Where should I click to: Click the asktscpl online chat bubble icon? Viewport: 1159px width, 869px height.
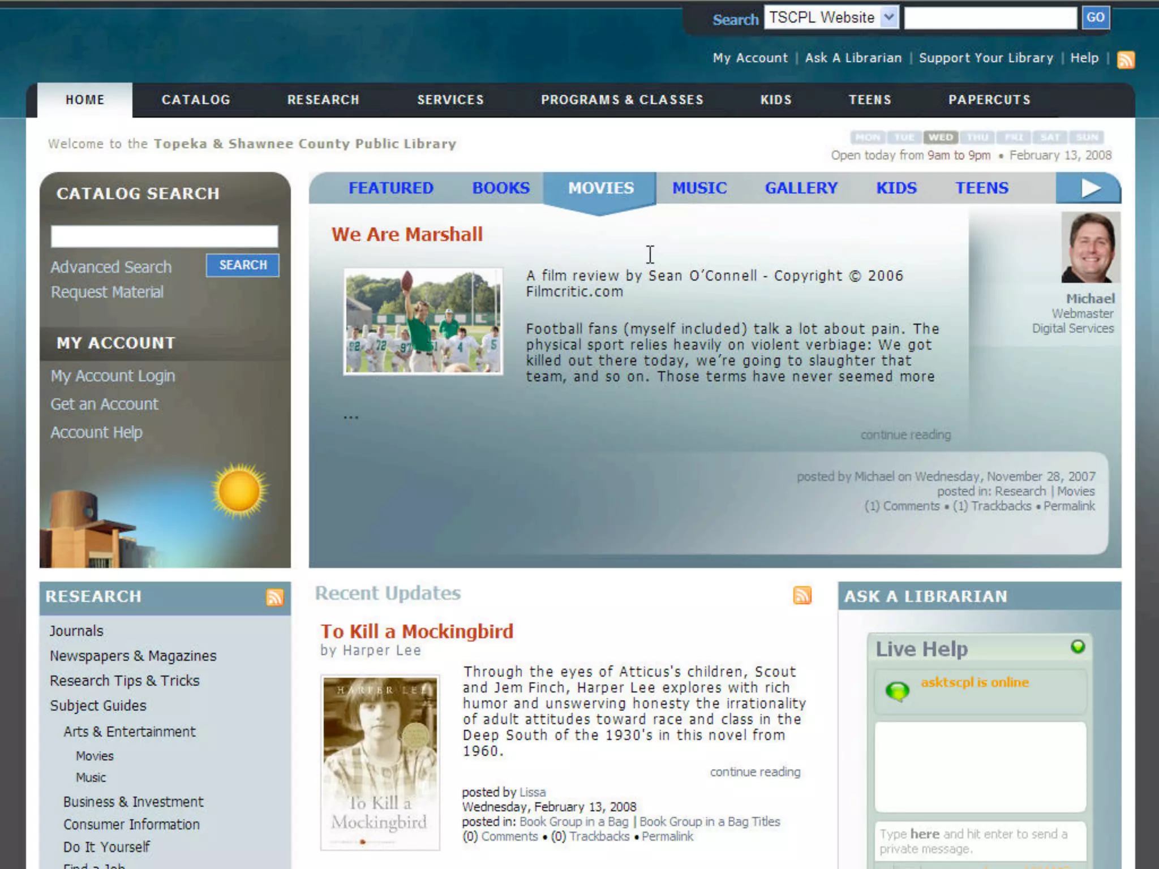coord(898,691)
